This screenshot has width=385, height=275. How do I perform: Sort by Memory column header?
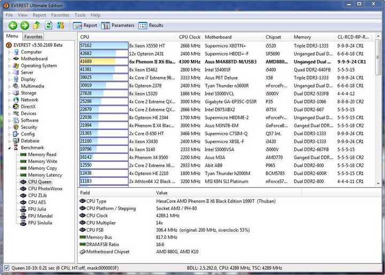[x=313, y=37]
